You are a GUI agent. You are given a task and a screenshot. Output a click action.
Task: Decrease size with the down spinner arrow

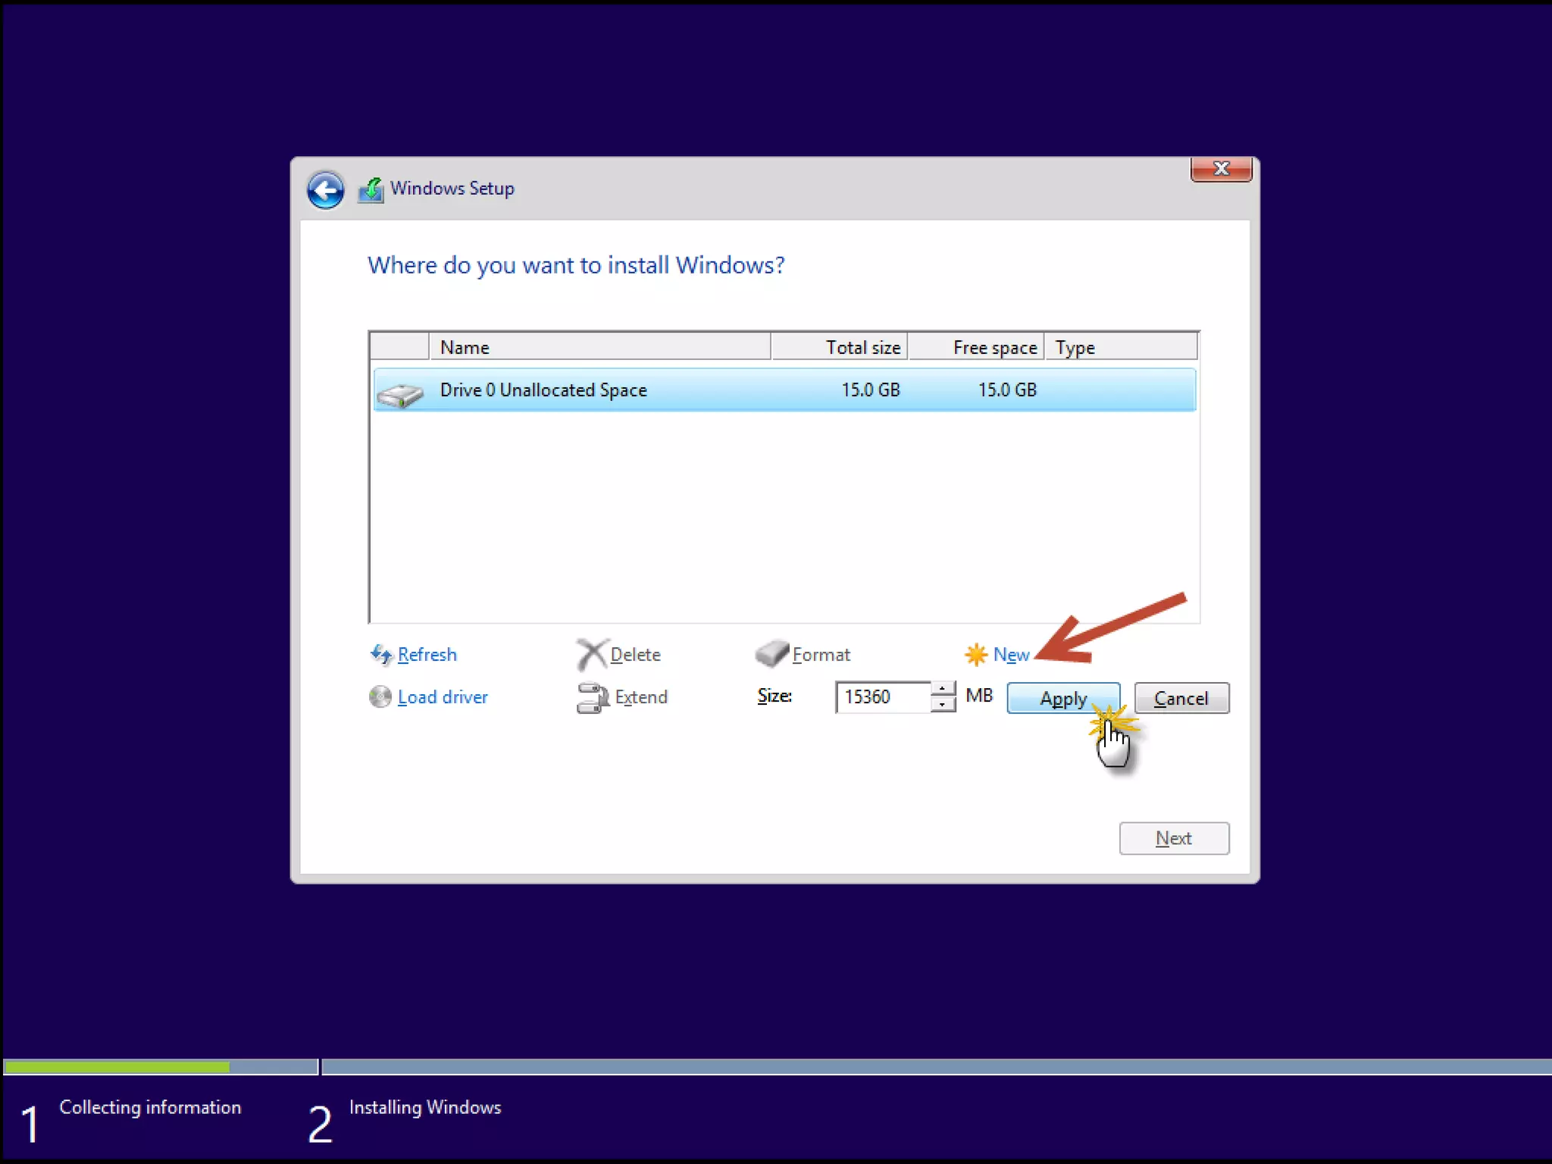click(943, 706)
